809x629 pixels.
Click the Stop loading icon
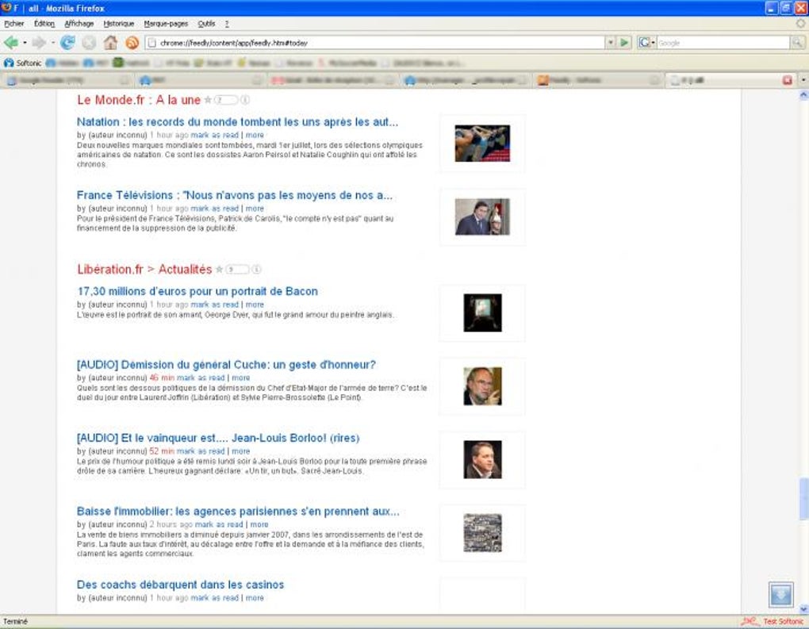(87, 42)
